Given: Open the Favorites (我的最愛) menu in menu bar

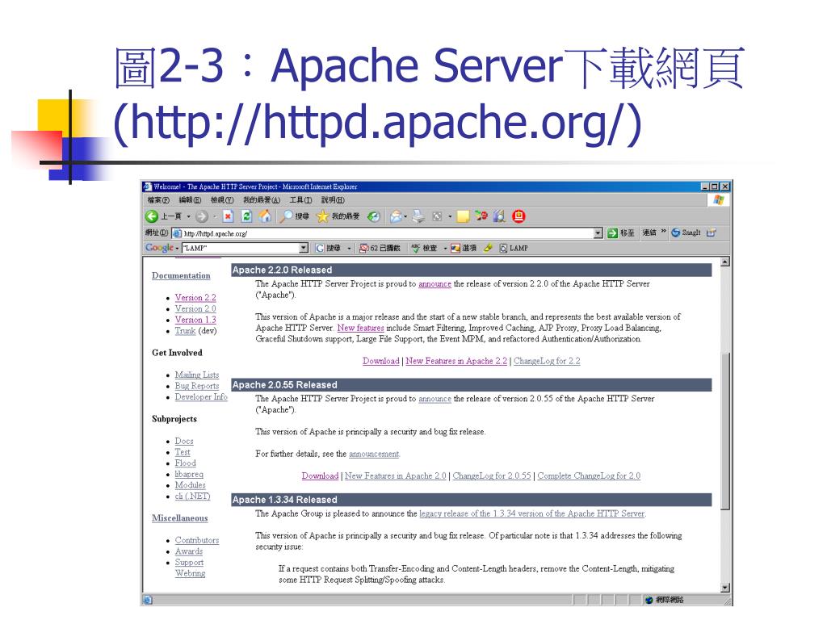Looking at the screenshot, I should coord(262,200).
